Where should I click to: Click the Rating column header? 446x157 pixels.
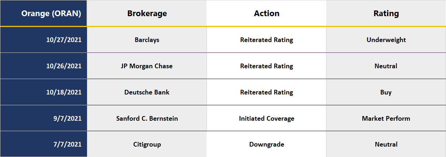point(386,13)
